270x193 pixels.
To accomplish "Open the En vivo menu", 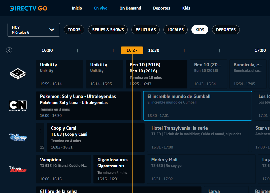I will coord(101,8).
